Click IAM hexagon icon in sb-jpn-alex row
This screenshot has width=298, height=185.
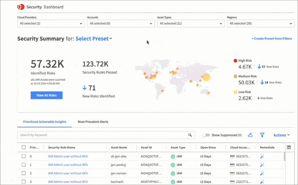click(173, 157)
